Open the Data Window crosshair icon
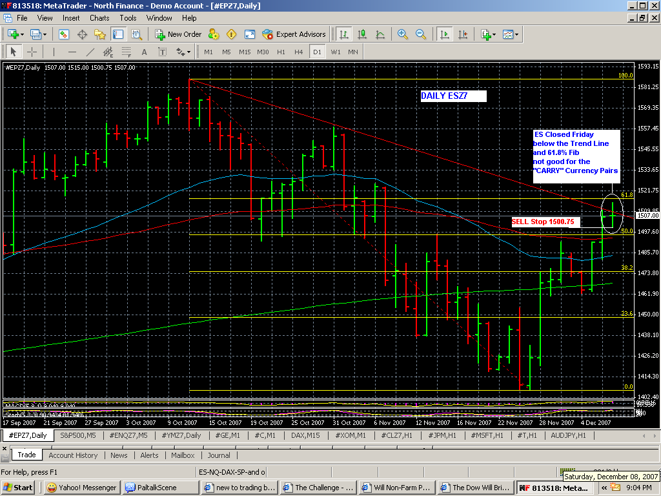The height and width of the screenshot is (496, 661). (82, 34)
